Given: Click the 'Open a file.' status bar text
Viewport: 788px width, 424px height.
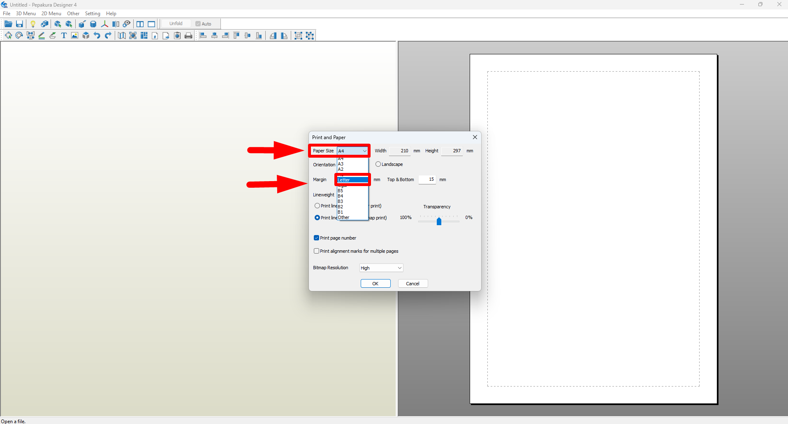Looking at the screenshot, I should (13, 421).
